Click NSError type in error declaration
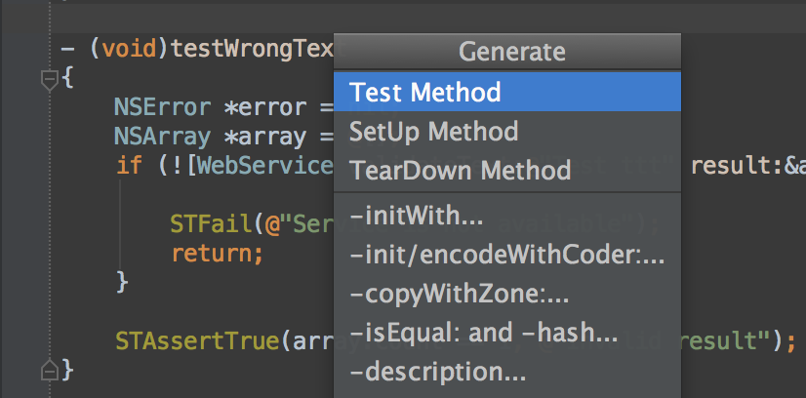Viewport: 806px width, 398px height. pyautogui.click(x=162, y=107)
